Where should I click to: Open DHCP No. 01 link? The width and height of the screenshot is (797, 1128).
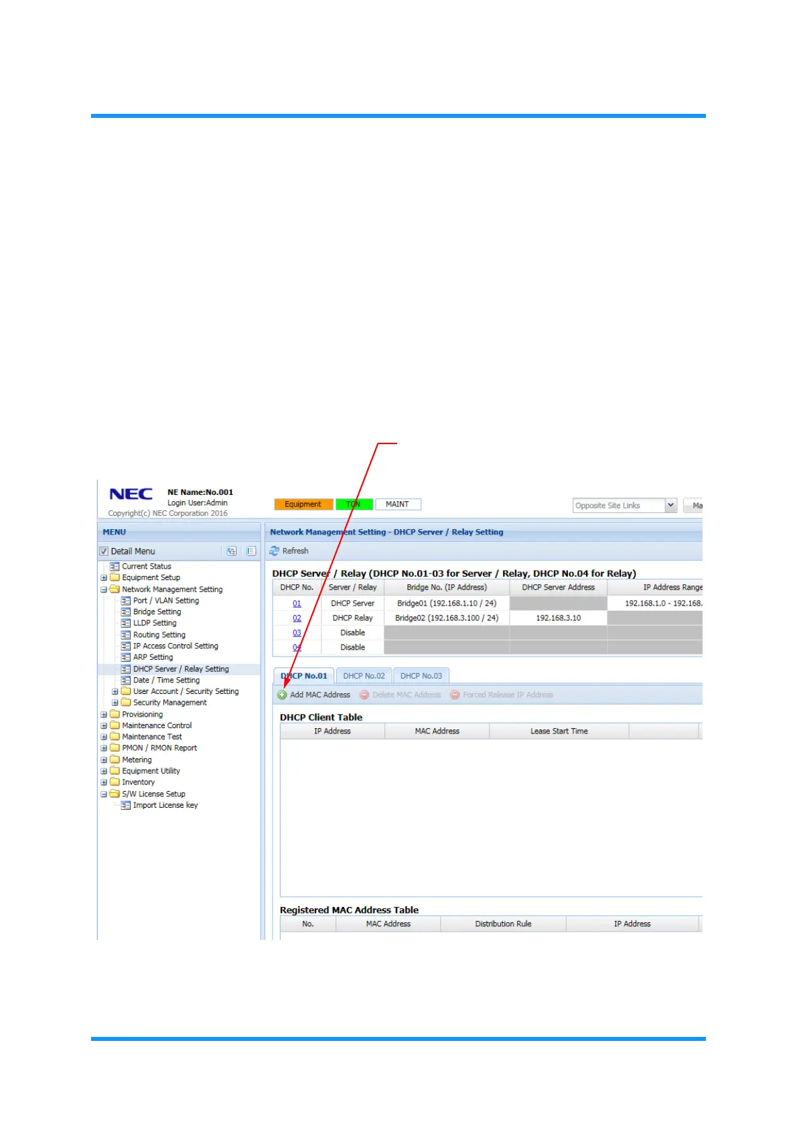tap(297, 604)
